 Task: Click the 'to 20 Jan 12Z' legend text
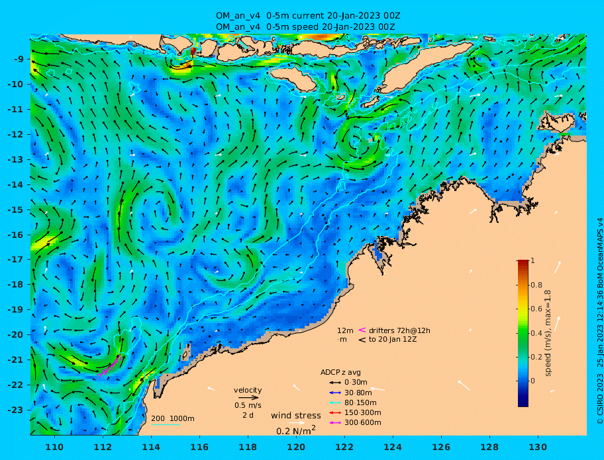pos(393,340)
